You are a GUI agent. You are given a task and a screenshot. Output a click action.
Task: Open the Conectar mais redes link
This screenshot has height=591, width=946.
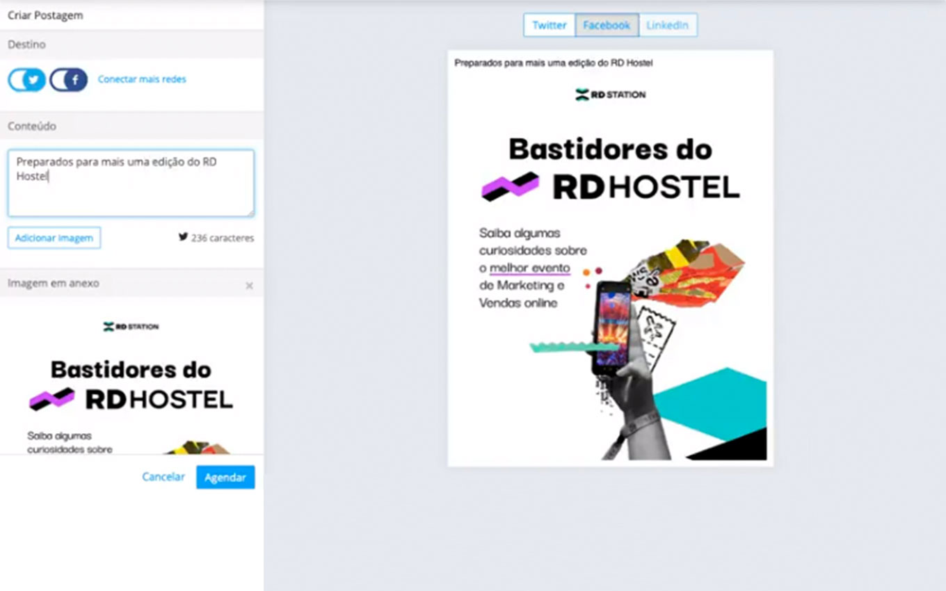click(142, 79)
